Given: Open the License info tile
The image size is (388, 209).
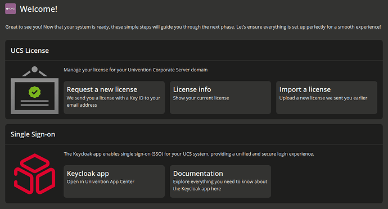Looking at the screenshot, I should [x=220, y=97].
